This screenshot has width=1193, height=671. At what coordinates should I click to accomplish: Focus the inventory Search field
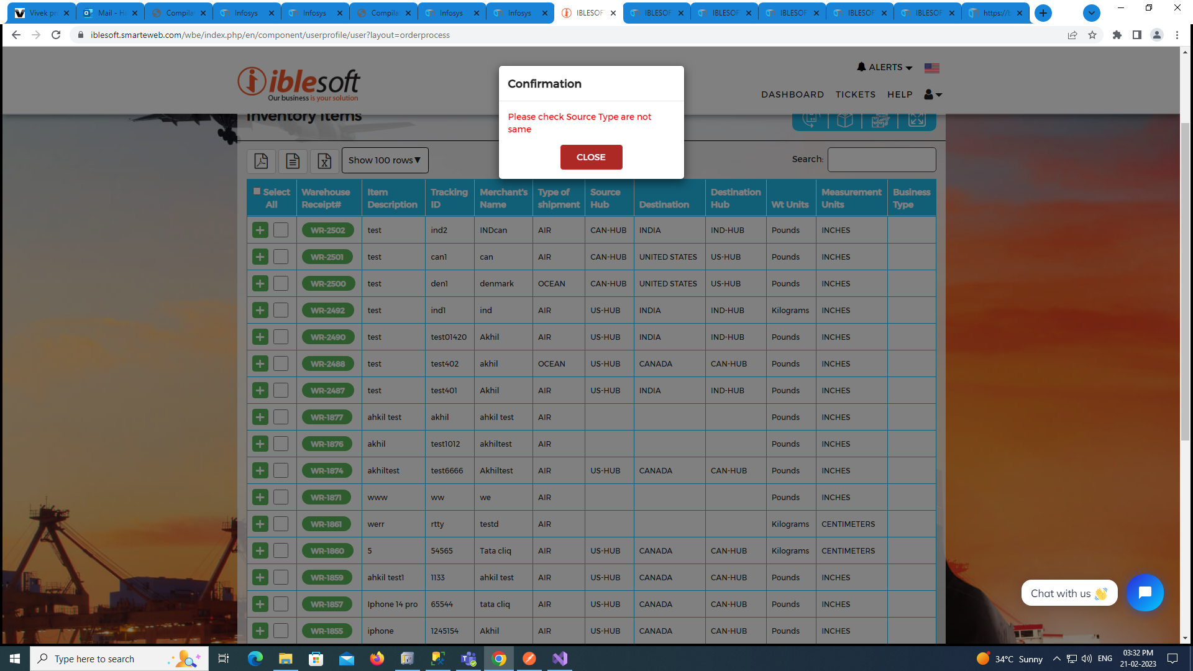881,160
